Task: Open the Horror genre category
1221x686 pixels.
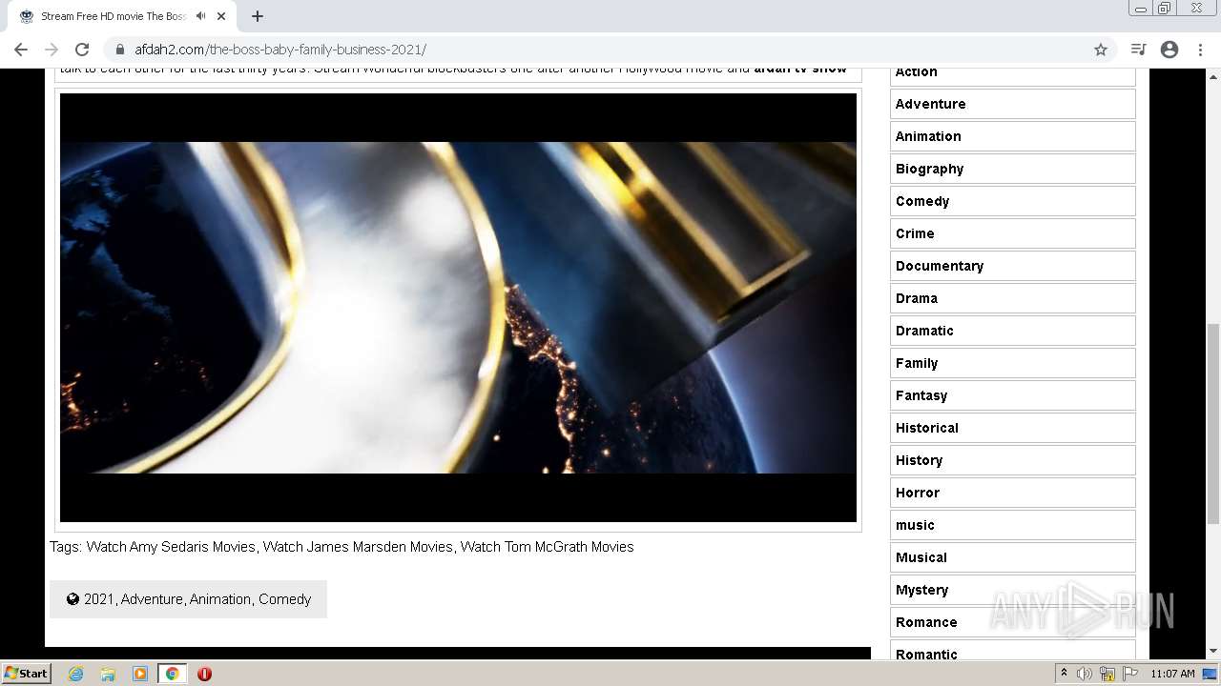Action: pyautogui.click(x=1013, y=493)
